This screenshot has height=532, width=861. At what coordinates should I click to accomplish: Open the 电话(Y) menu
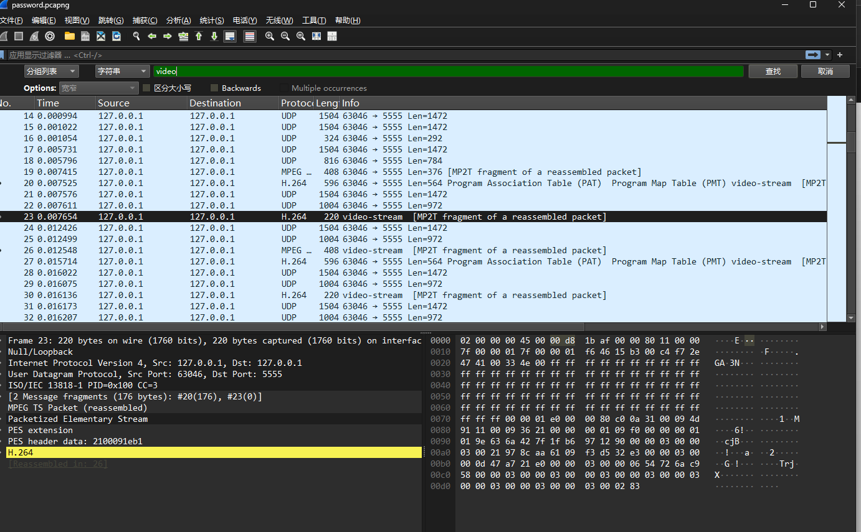[245, 21]
